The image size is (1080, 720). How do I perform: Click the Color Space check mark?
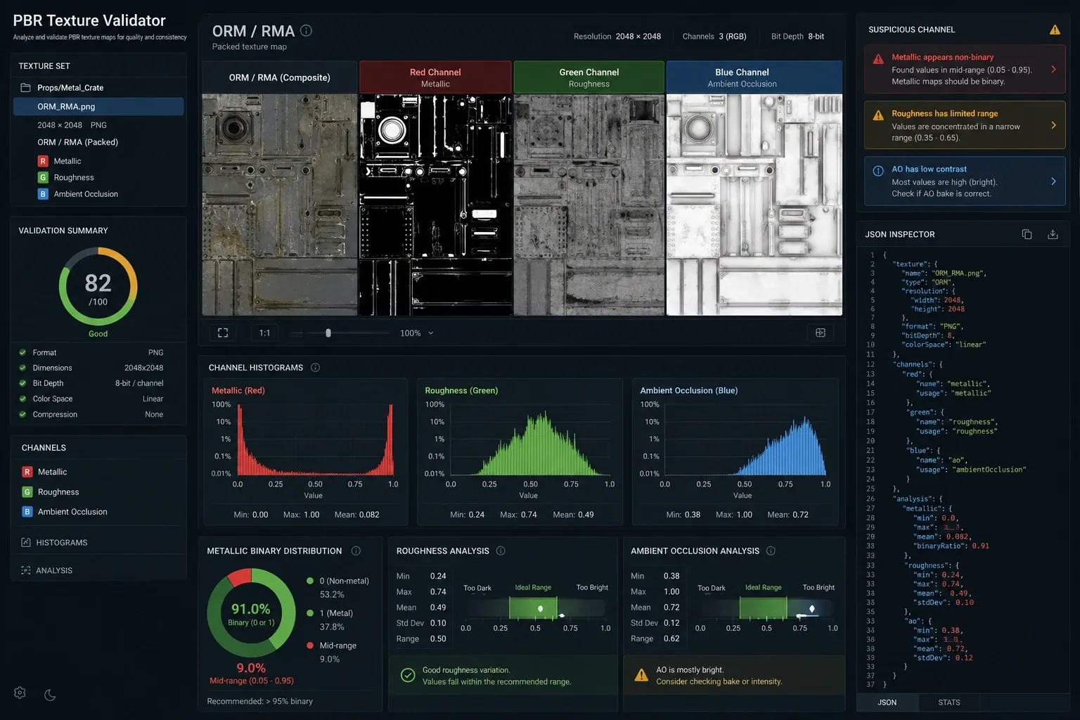[22, 399]
